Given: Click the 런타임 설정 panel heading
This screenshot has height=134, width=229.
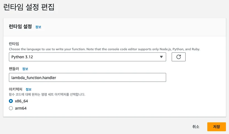Looking at the screenshot, I should 21,27.
